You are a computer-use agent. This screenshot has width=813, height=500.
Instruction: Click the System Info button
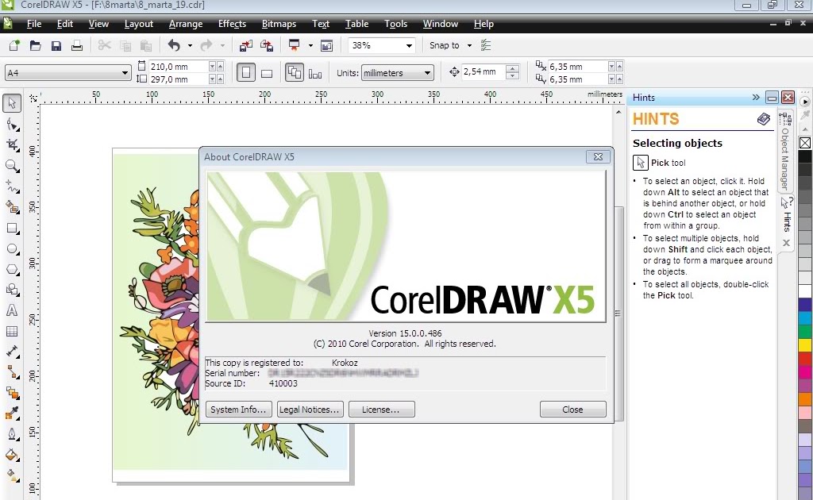[237, 409]
